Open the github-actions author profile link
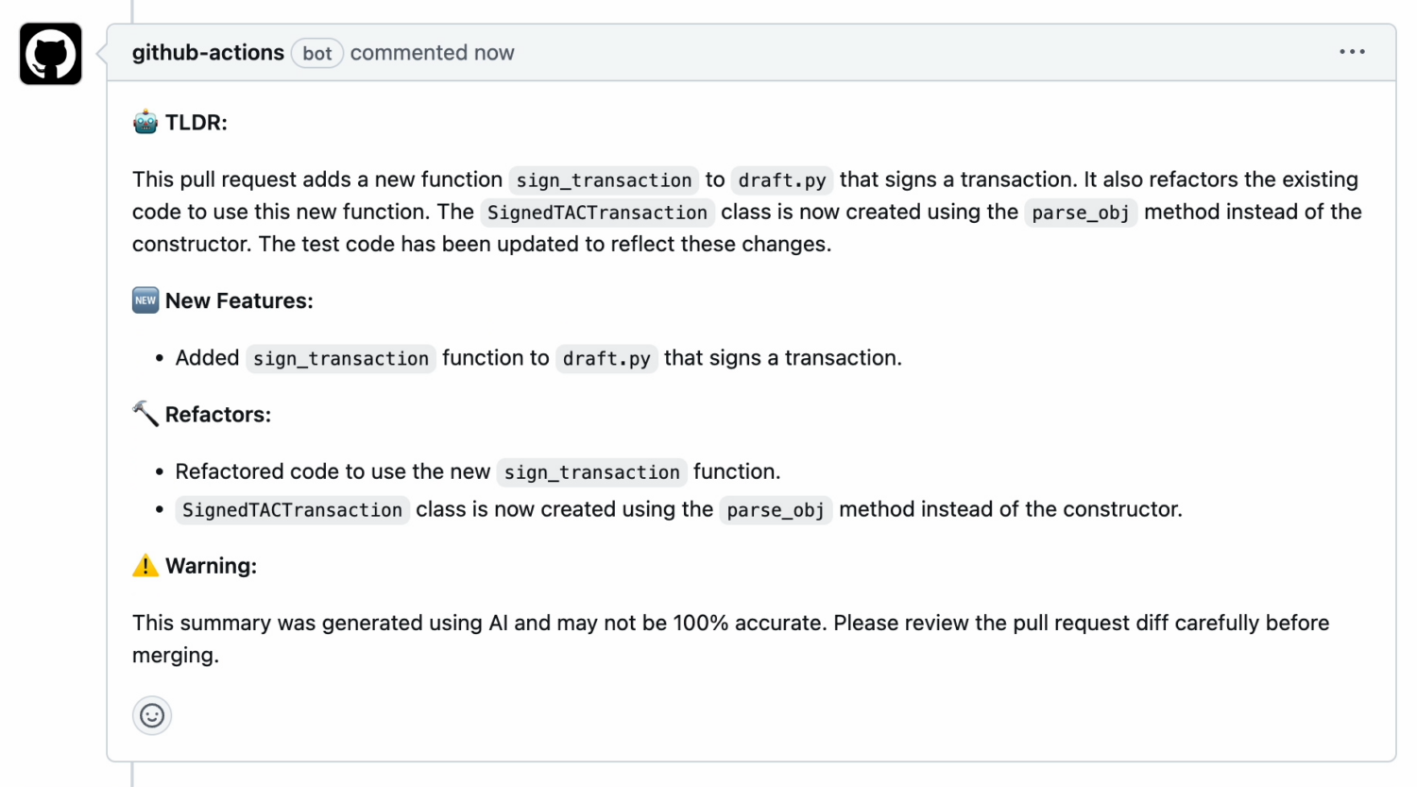 208,53
